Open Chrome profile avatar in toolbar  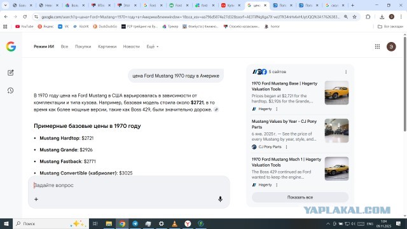392,17
